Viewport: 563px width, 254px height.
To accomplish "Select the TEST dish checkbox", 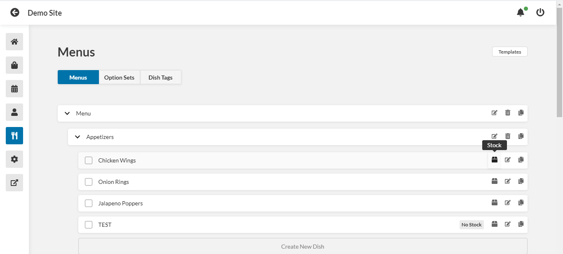I will coord(89,225).
